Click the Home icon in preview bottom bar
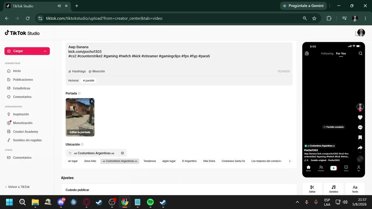Viewport: 372px width, 209px height. 308,168
